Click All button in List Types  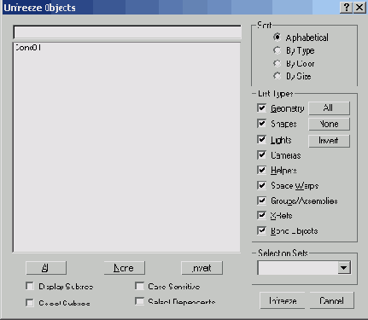click(330, 108)
